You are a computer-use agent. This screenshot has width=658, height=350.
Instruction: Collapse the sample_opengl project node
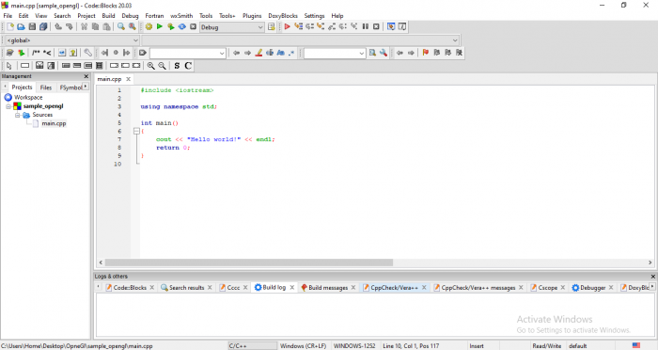8,106
